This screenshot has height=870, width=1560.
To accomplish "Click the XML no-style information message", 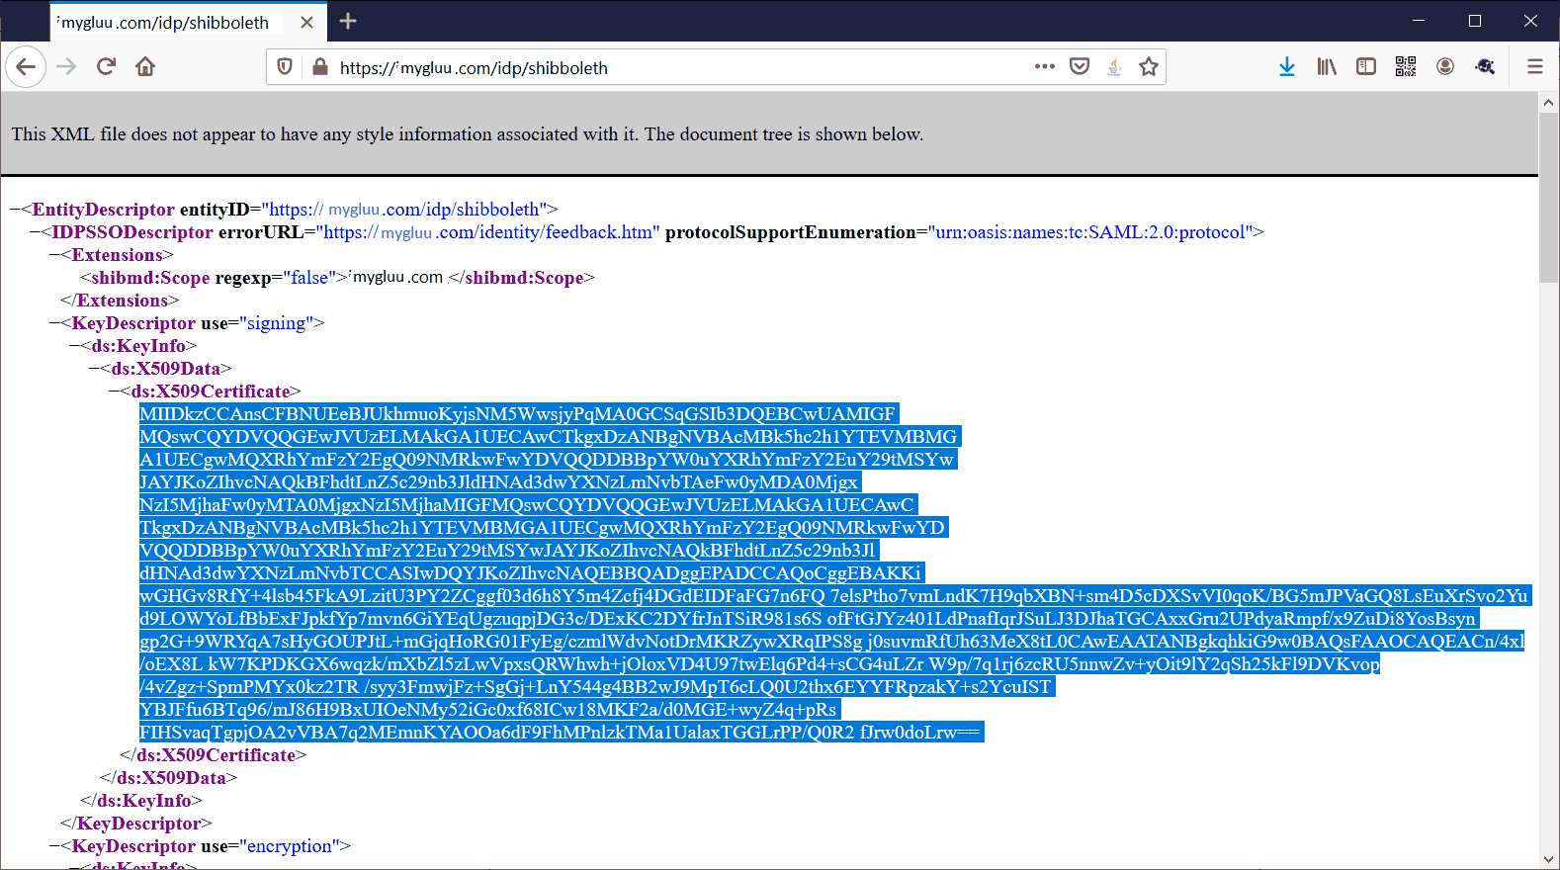I will point(468,134).
